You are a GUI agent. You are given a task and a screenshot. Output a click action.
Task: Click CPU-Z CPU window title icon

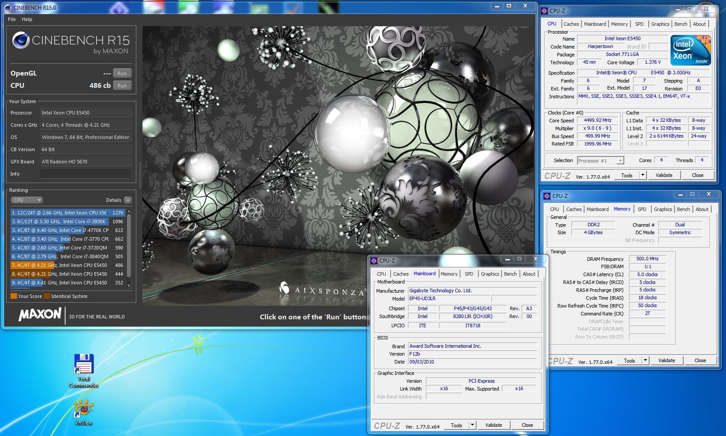(x=544, y=10)
